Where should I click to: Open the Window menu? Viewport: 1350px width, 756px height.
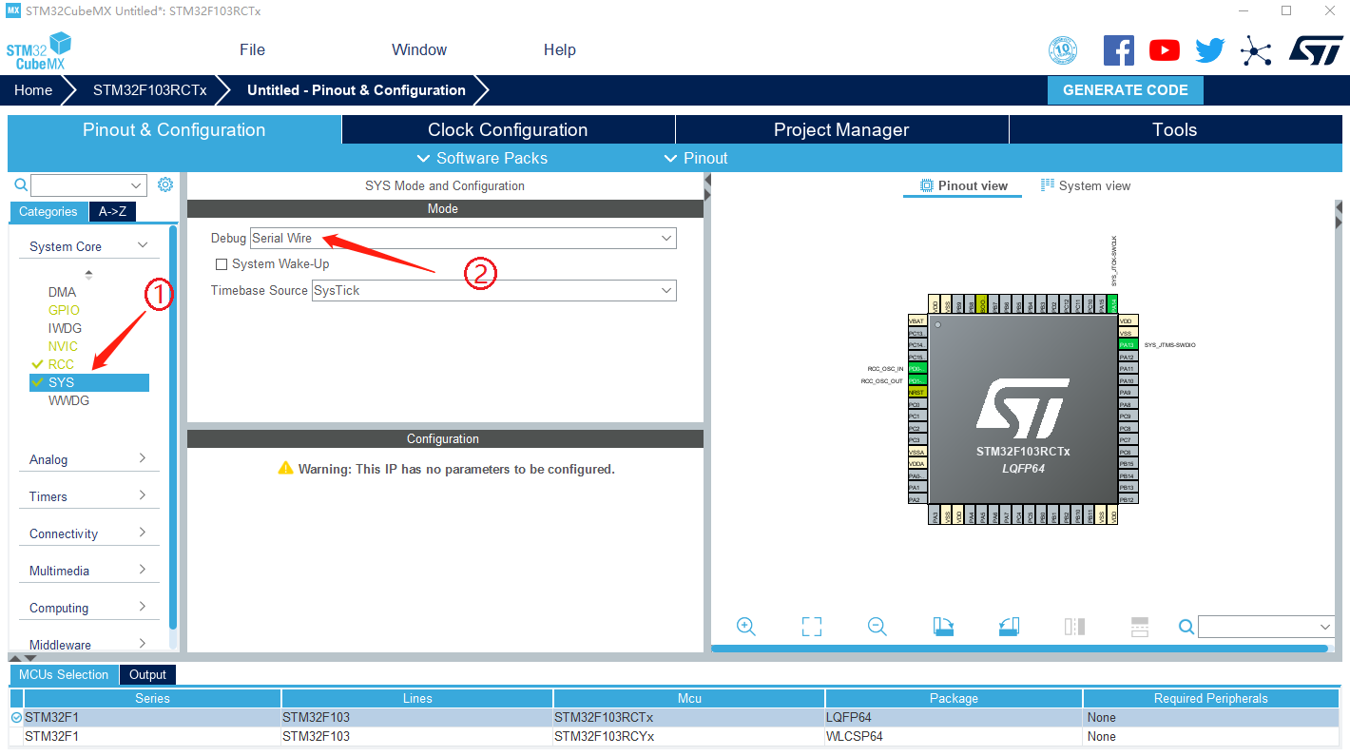click(419, 49)
